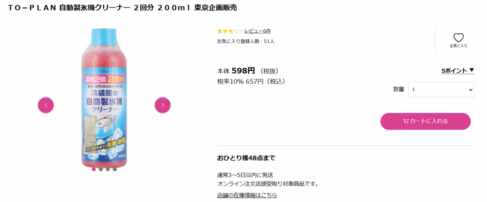The width and height of the screenshot is (487, 202).
Task: Click the 通常3〜5日以内に発送 shipping text
Action: (245, 175)
